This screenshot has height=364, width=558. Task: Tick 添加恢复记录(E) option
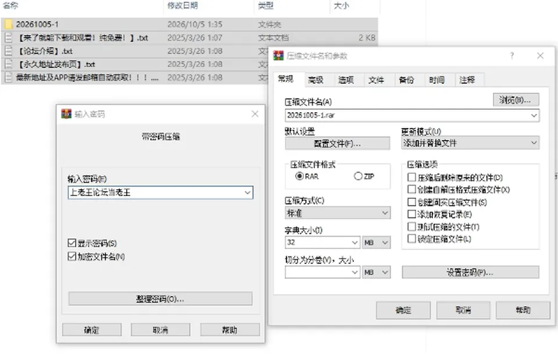click(412, 214)
